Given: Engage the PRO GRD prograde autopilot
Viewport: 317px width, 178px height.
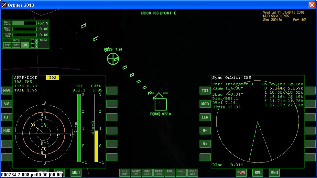Looking at the screenshot, I should 147,173.
